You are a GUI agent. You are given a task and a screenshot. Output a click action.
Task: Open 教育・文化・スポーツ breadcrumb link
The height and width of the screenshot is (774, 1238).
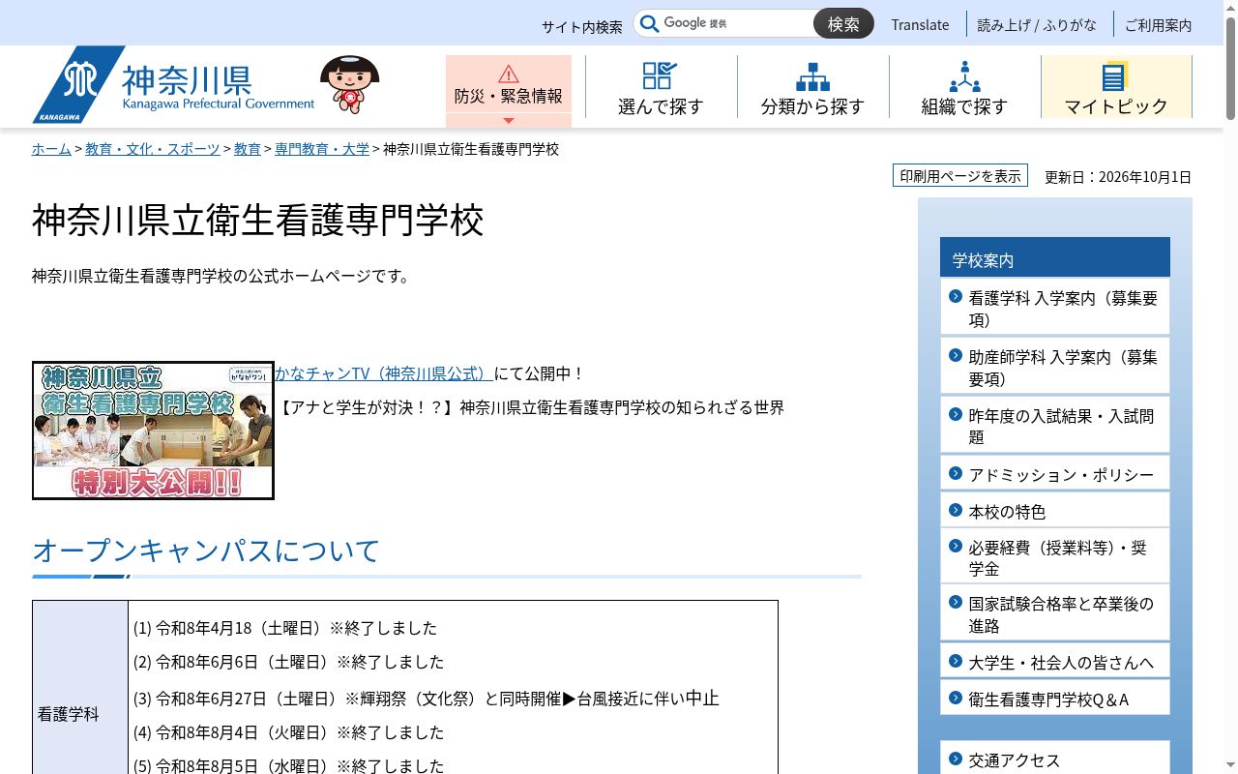tap(153, 149)
